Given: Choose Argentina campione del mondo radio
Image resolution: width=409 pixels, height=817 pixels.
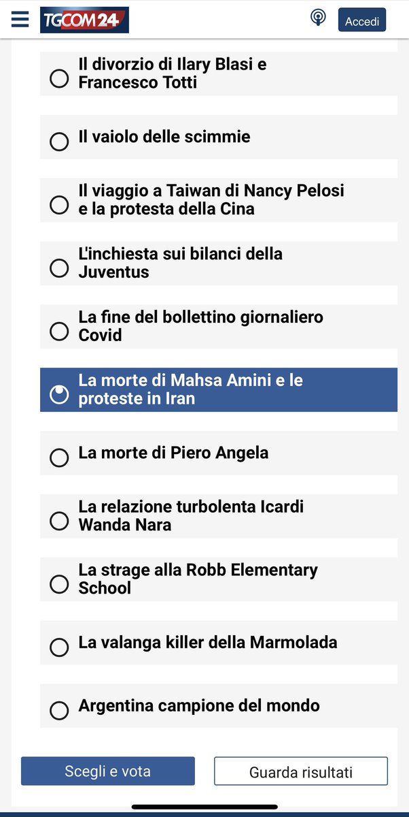Looking at the screenshot, I should [x=60, y=710].
